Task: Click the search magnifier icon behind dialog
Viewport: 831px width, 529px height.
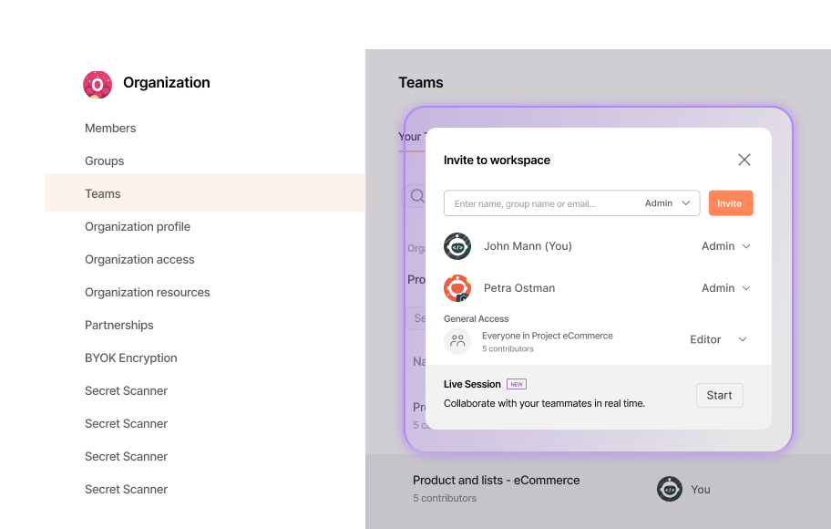Action: (x=416, y=196)
